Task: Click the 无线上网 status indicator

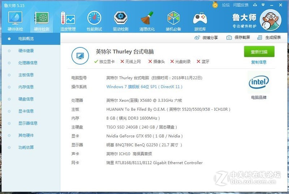Action: tap(130, 62)
